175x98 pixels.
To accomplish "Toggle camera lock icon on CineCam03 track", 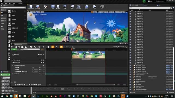I will (44, 63).
